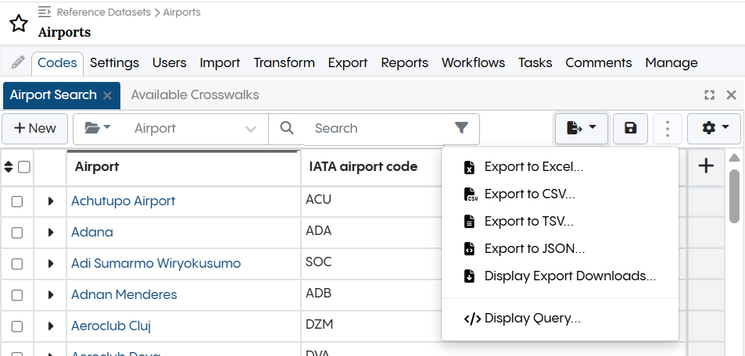Image resolution: width=745 pixels, height=356 pixels.
Task: Expand the Achutupo Airport row
Action: [x=51, y=201]
